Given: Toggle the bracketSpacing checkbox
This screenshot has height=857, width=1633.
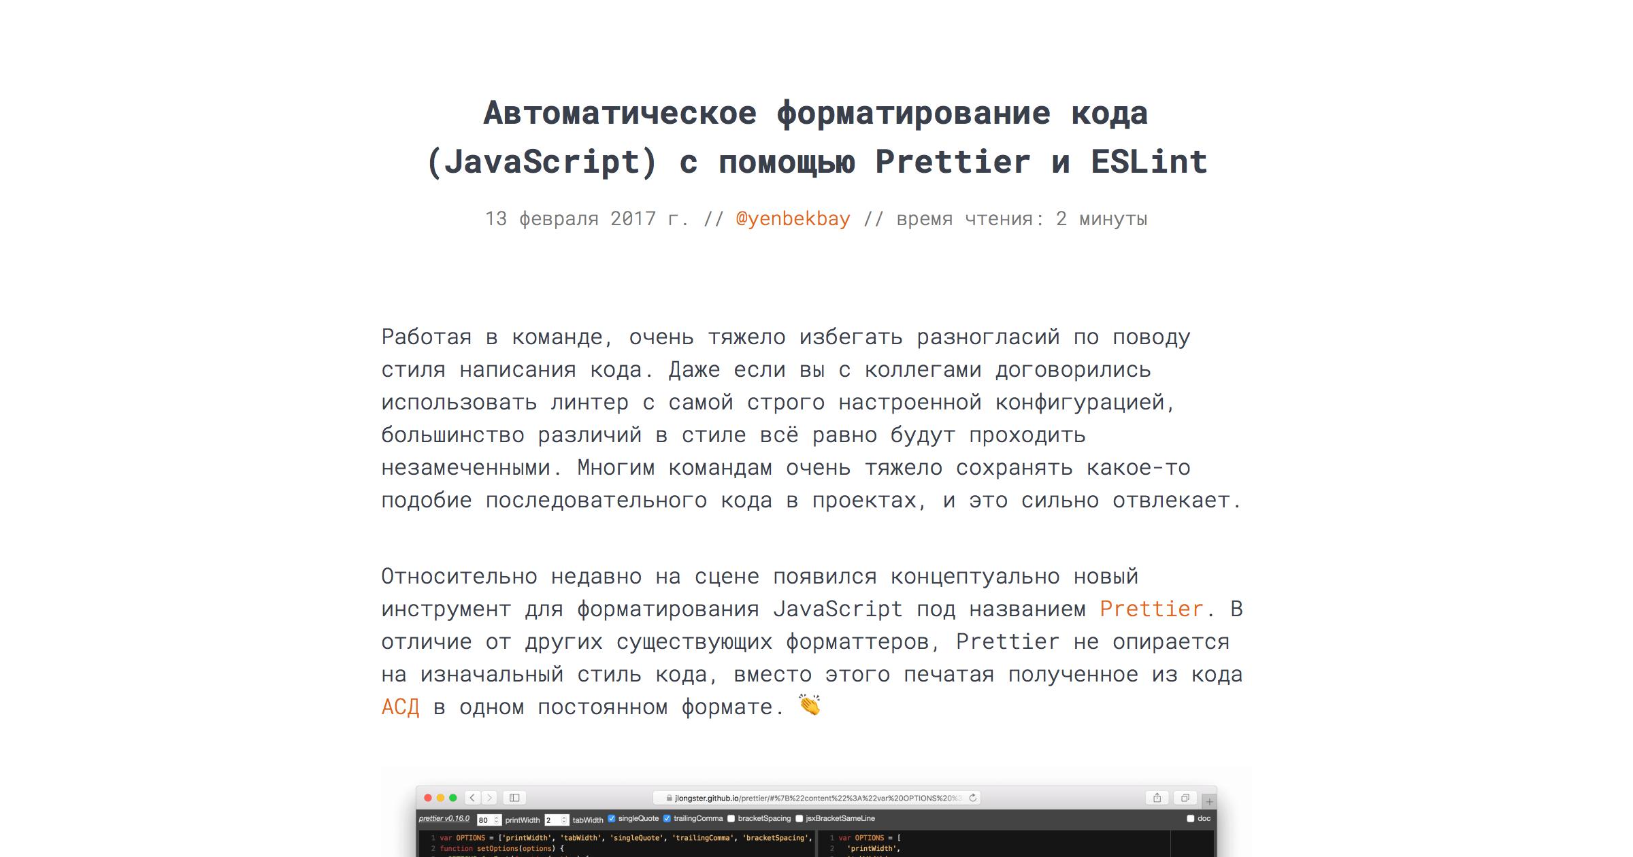Looking at the screenshot, I should (x=731, y=819).
